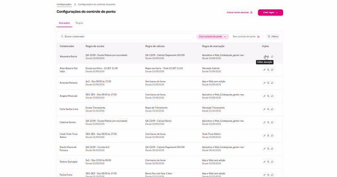Viewport: 337px width, 177px height.
Task: Click 'Marcação Gabriel' marking rule
Action: pos(211,68)
